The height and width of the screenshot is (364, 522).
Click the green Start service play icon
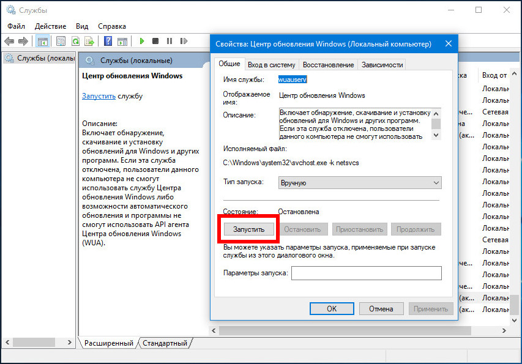[142, 41]
